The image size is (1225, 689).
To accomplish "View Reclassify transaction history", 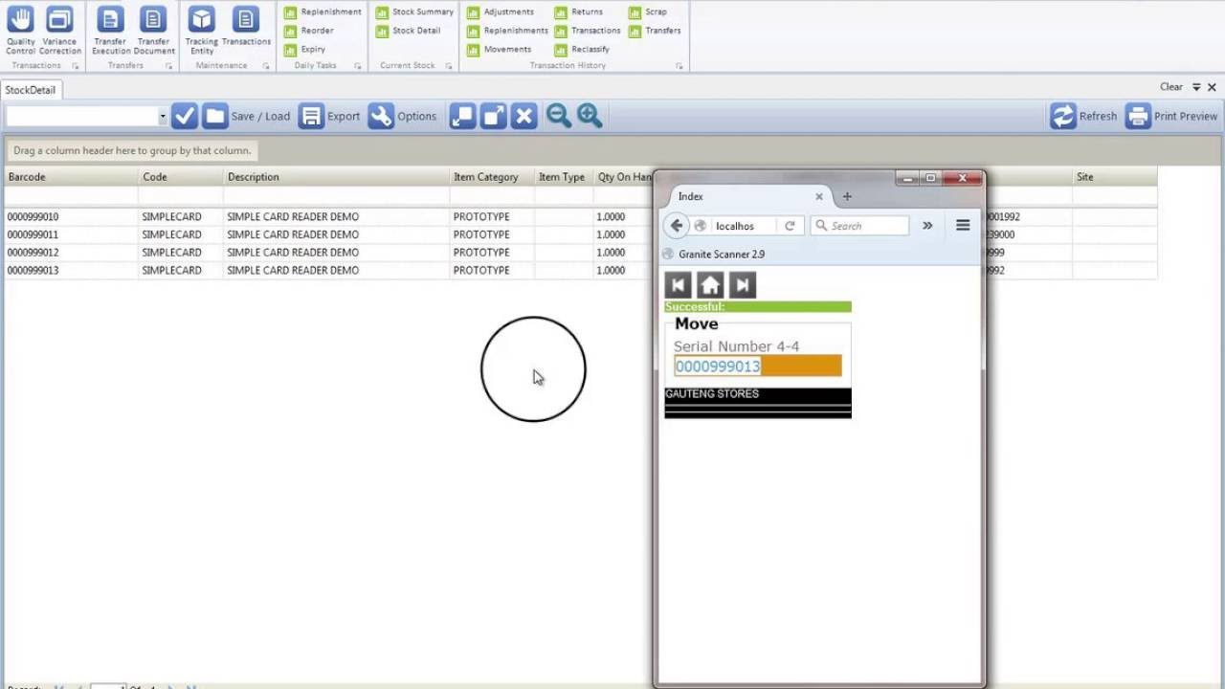I will (582, 49).
